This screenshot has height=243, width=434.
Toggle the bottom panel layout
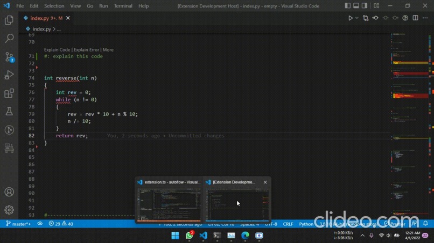coord(356,6)
